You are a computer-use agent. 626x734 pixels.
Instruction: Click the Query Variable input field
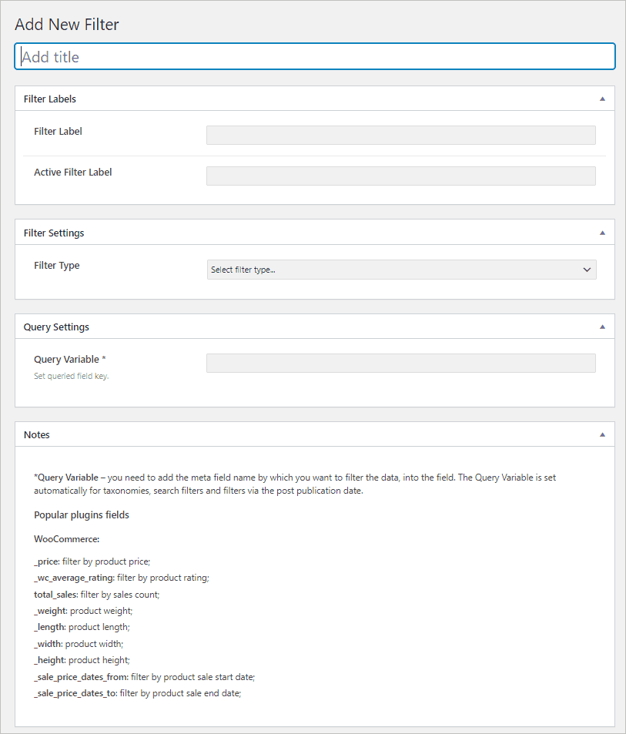[x=400, y=363]
